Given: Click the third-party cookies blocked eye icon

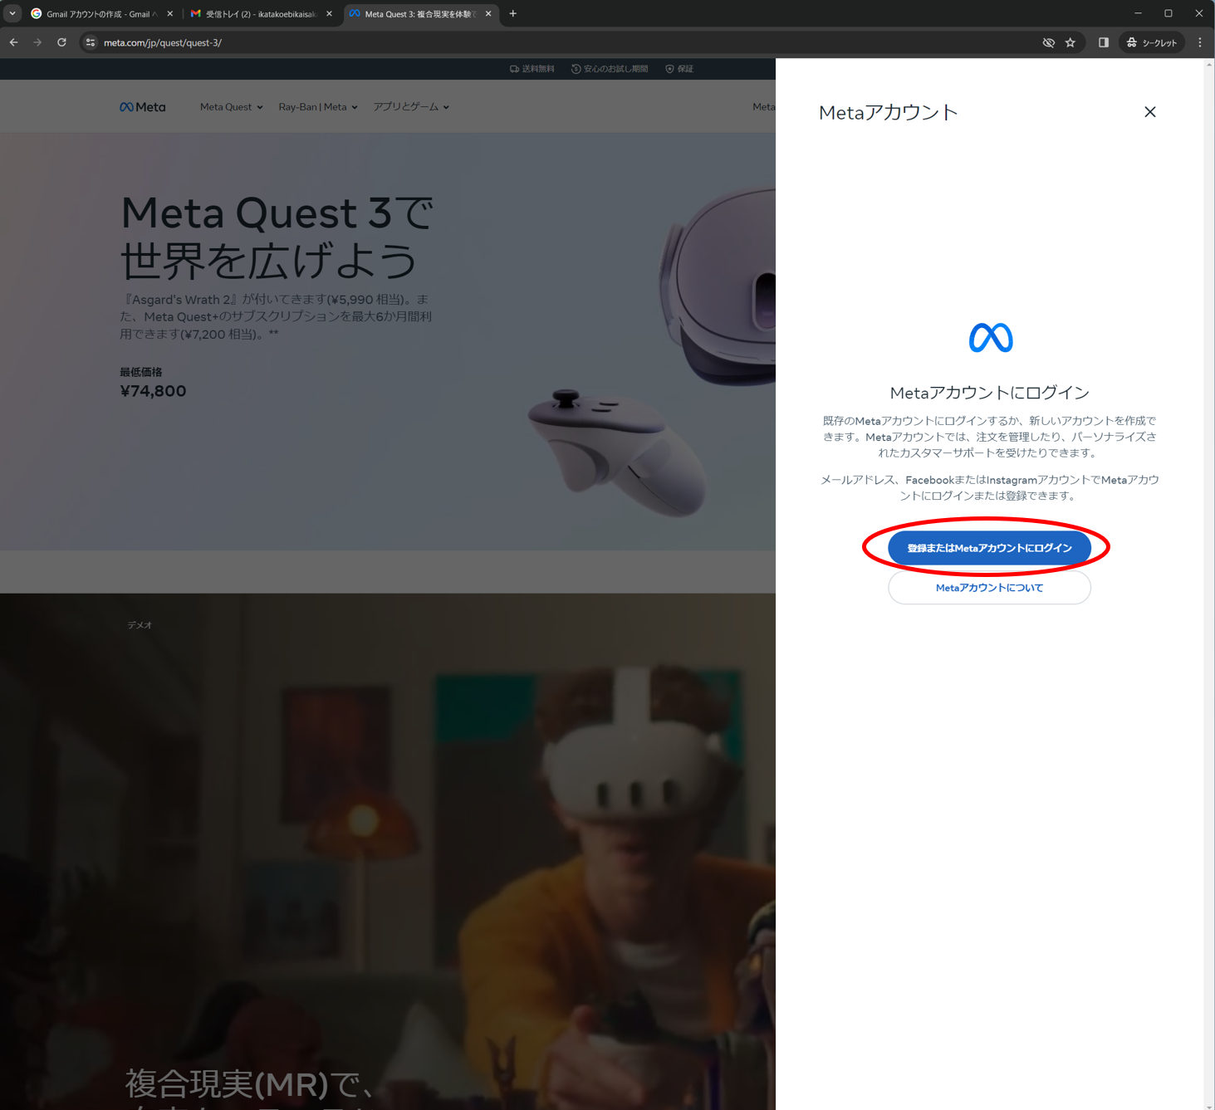Looking at the screenshot, I should [x=1048, y=42].
